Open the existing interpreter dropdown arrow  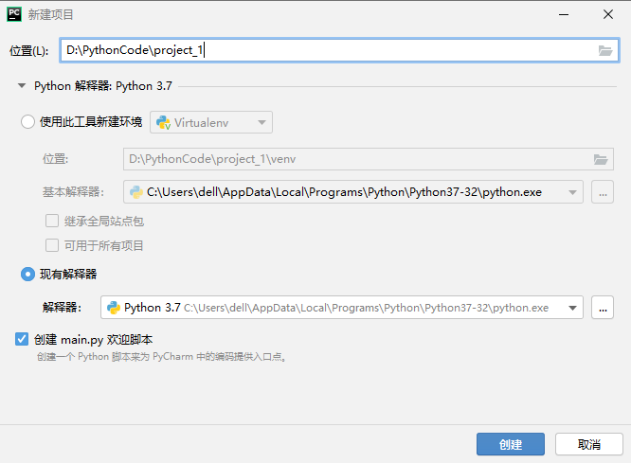point(572,308)
